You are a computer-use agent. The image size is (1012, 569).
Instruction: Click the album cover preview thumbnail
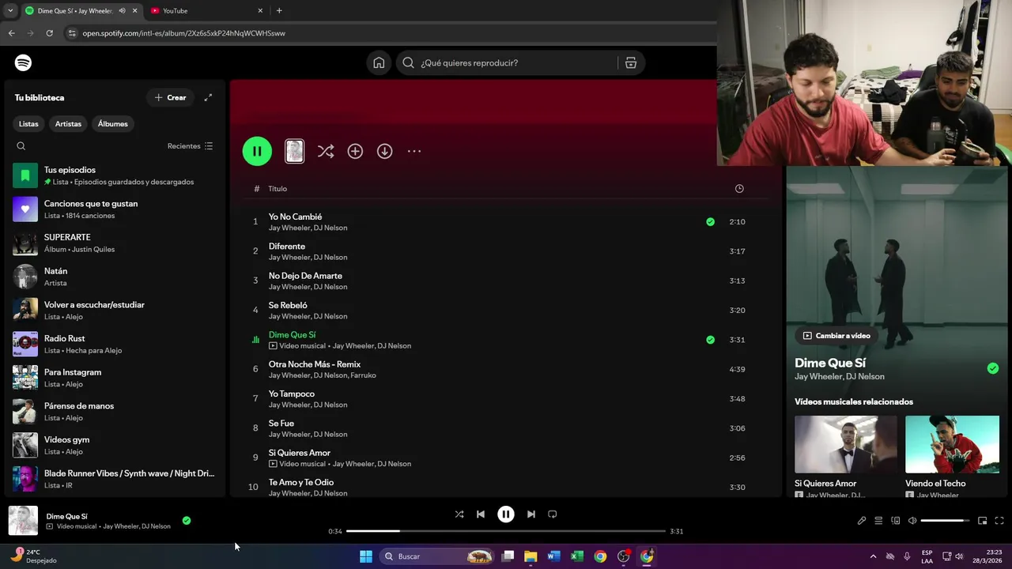[x=294, y=151]
